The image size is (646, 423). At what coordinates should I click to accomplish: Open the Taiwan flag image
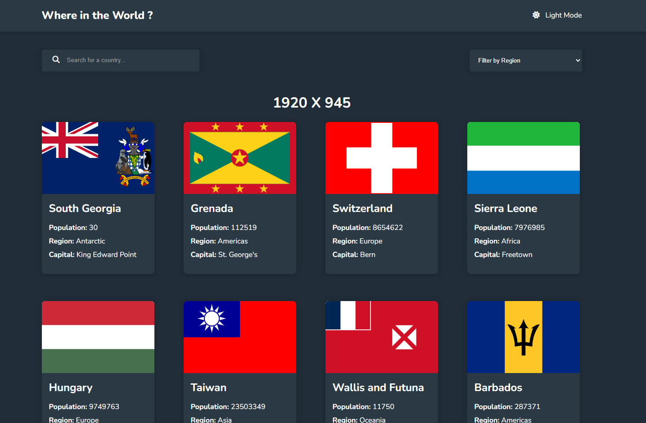[240, 337]
